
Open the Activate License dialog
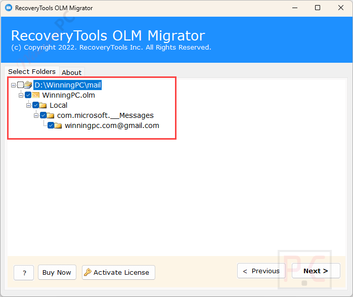coord(118,272)
